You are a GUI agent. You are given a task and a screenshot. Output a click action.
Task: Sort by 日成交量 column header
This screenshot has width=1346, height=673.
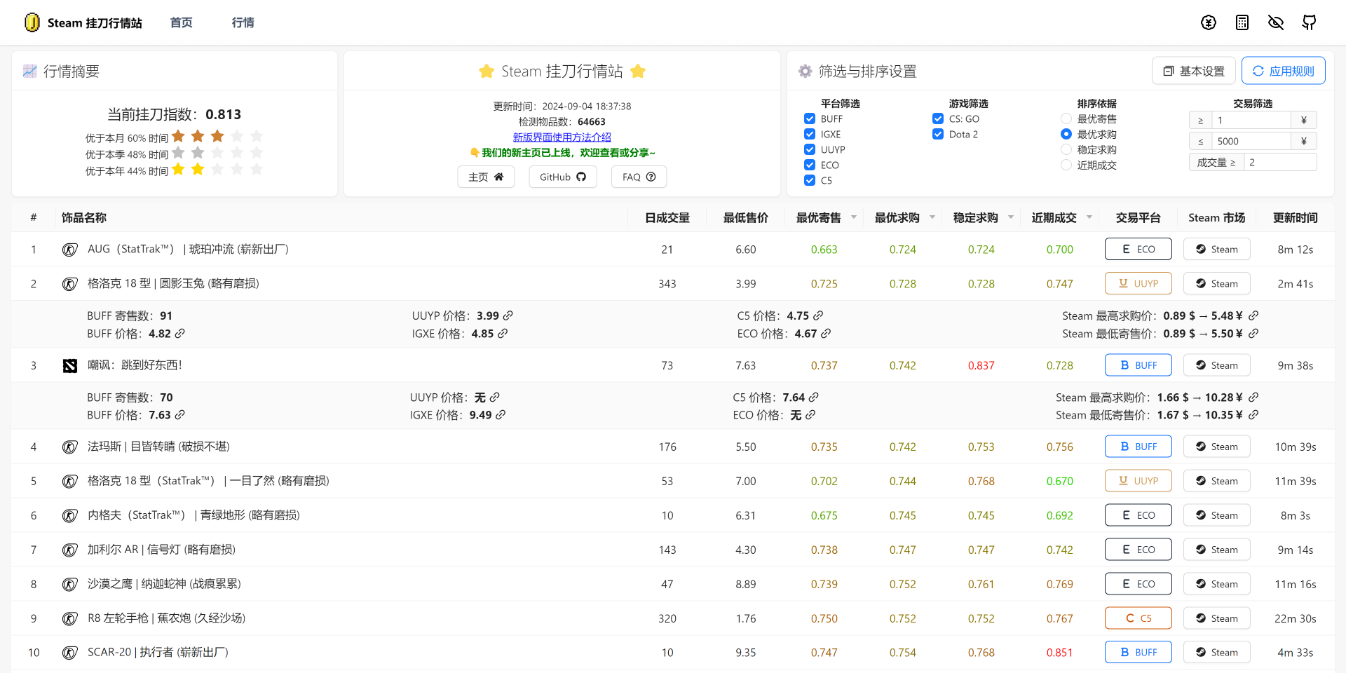667,217
